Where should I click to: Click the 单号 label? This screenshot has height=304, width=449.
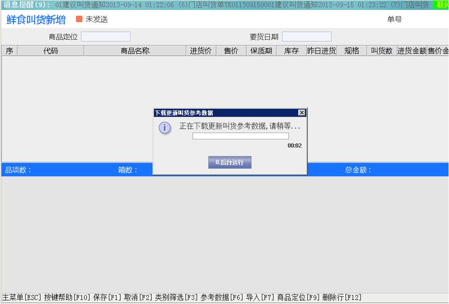click(395, 19)
